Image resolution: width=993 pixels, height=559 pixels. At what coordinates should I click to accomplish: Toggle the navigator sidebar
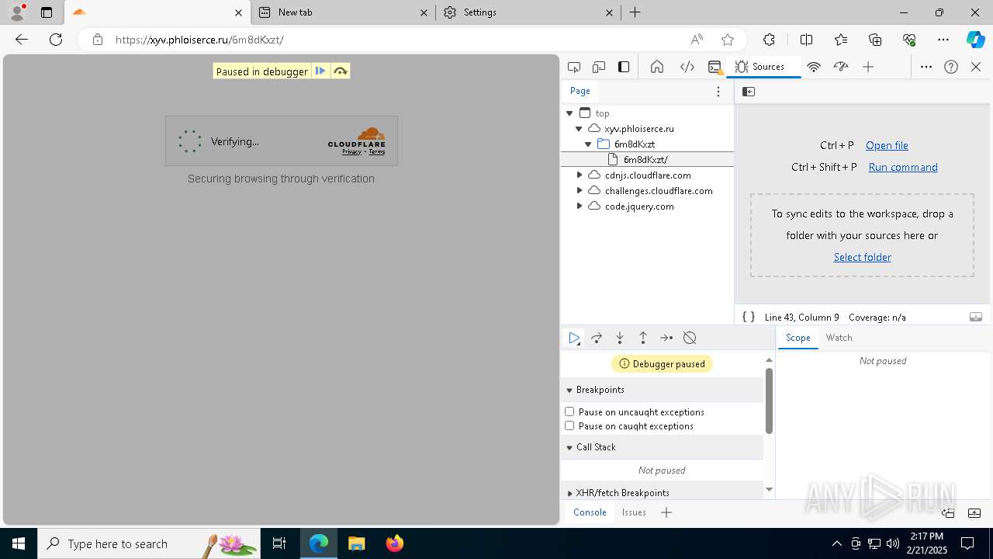[749, 92]
